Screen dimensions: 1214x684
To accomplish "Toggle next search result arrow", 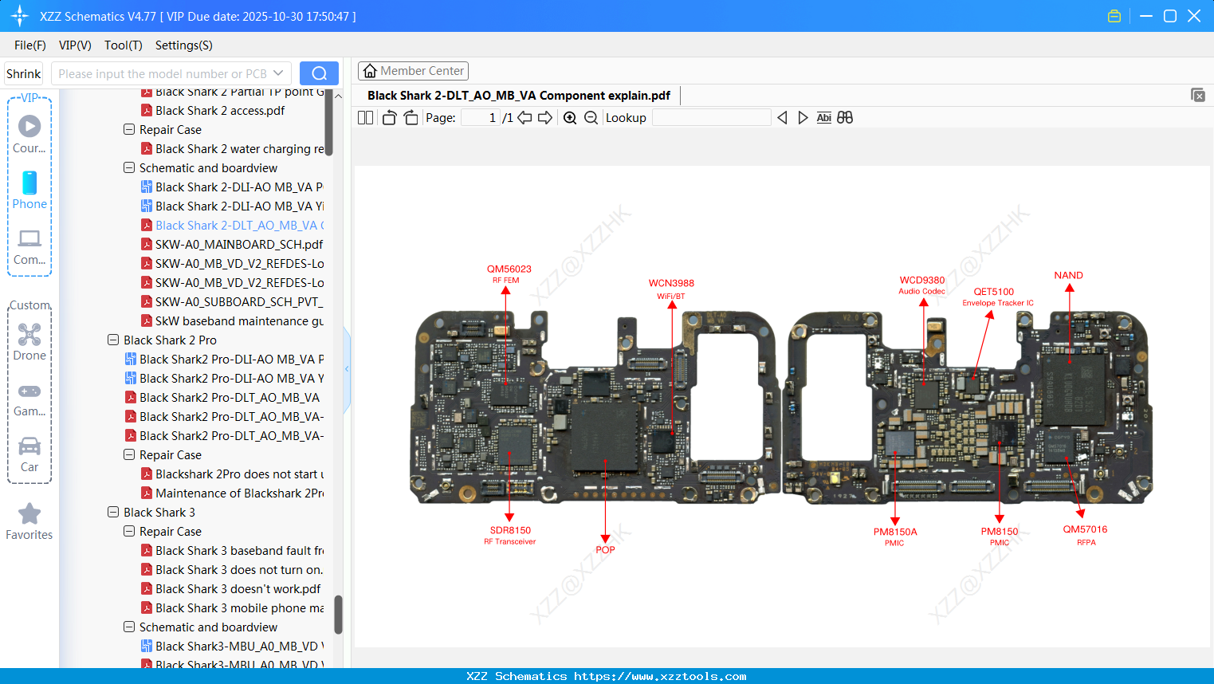I will (x=803, y=117).
